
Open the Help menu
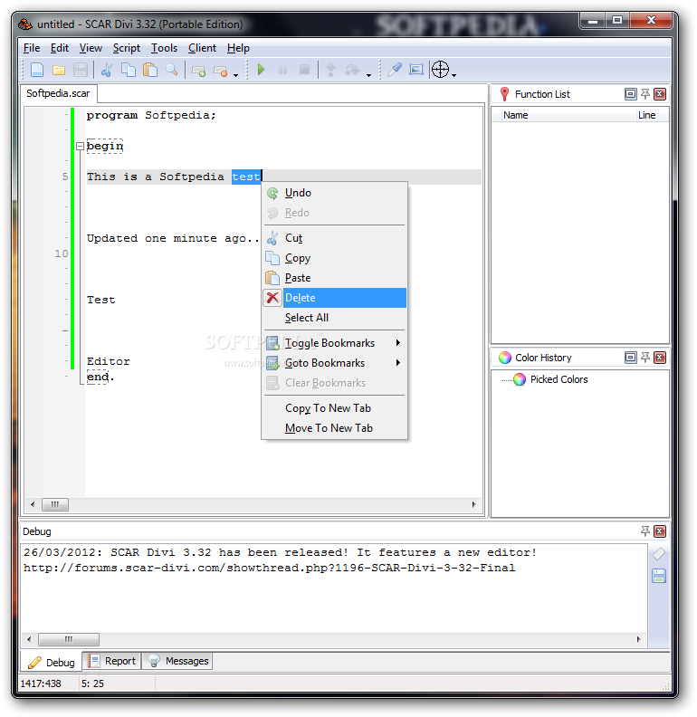(x=238, y=48)
